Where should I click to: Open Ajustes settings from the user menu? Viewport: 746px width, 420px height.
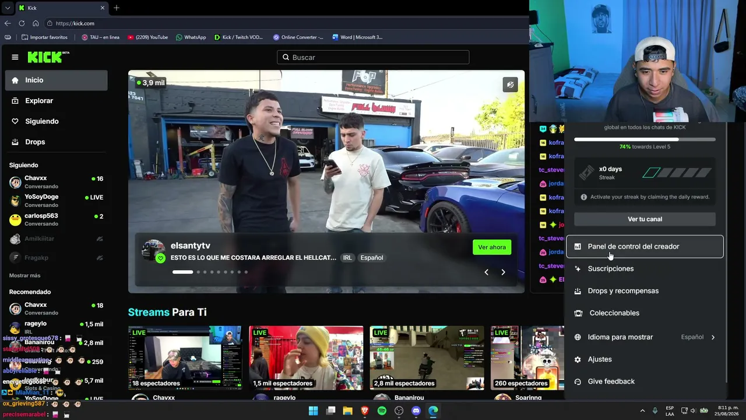(645, 359)
